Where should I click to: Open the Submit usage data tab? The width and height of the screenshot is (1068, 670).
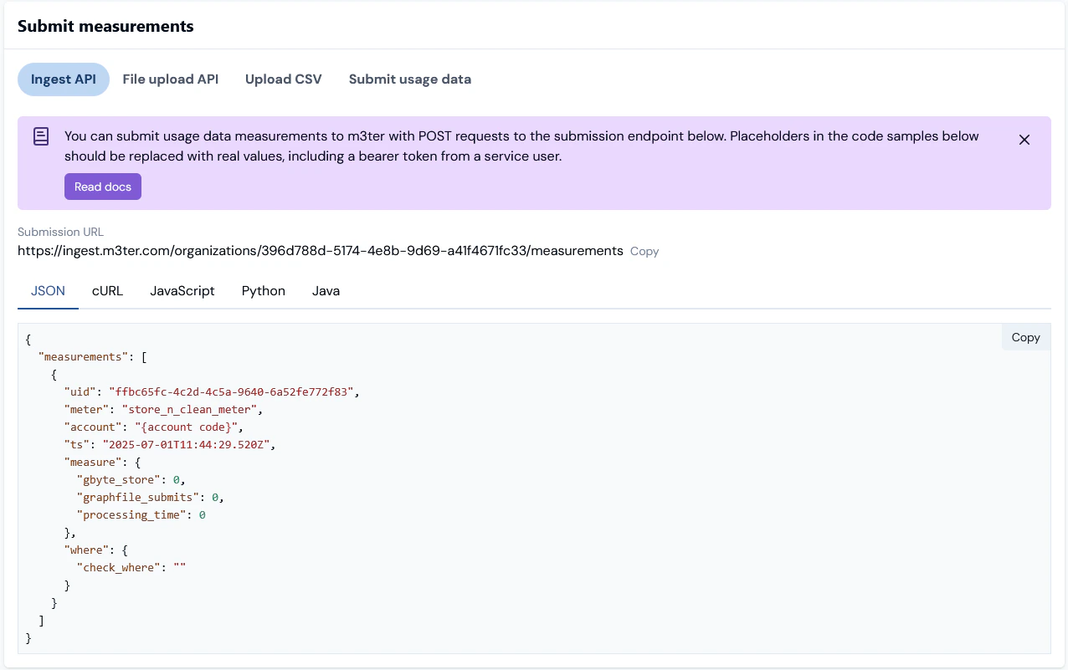point(410,79)
